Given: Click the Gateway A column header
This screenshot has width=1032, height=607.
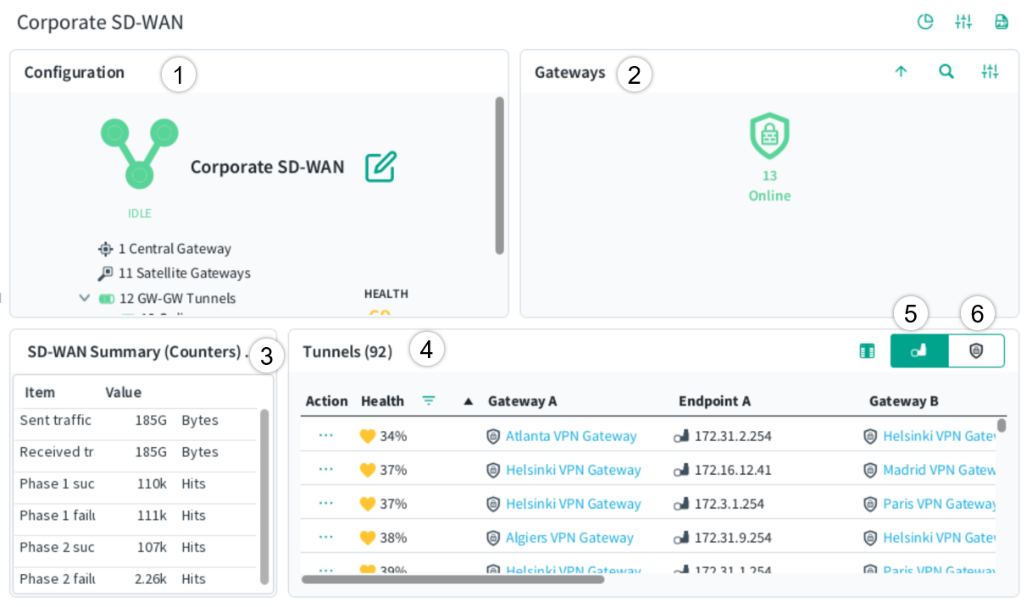Looking at the screenshot, I should [522, 401].
